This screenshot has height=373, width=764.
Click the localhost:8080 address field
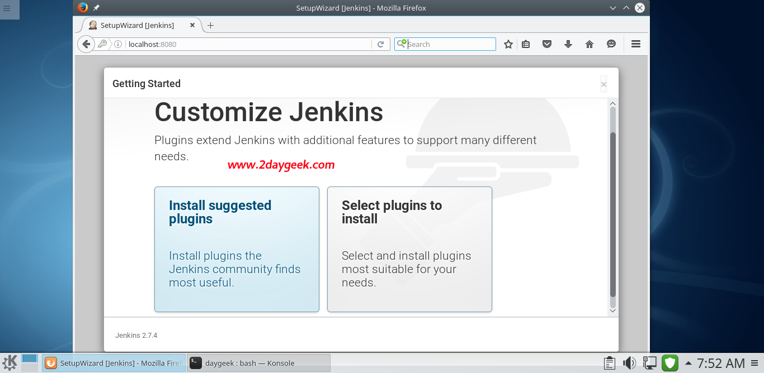(x=248, y=44)
